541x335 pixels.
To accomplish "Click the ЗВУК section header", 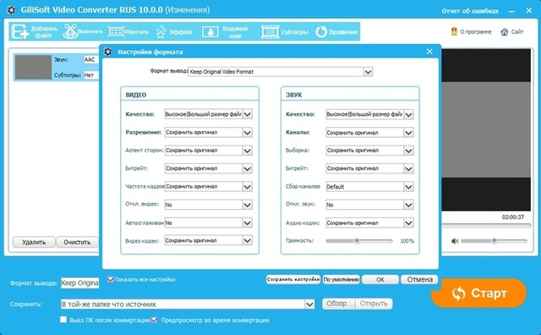I will tap(293, 95).
